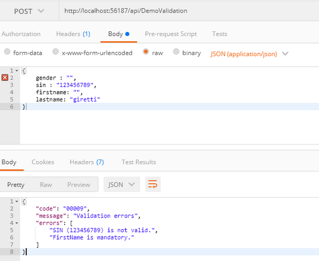The width and height of the screenshot is (319, 261).
Task: Toggle the line wrap icon button
Action: 153,184
